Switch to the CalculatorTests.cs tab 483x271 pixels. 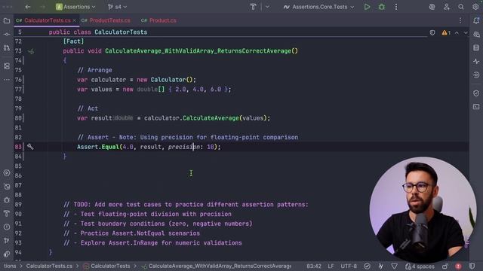48,20
